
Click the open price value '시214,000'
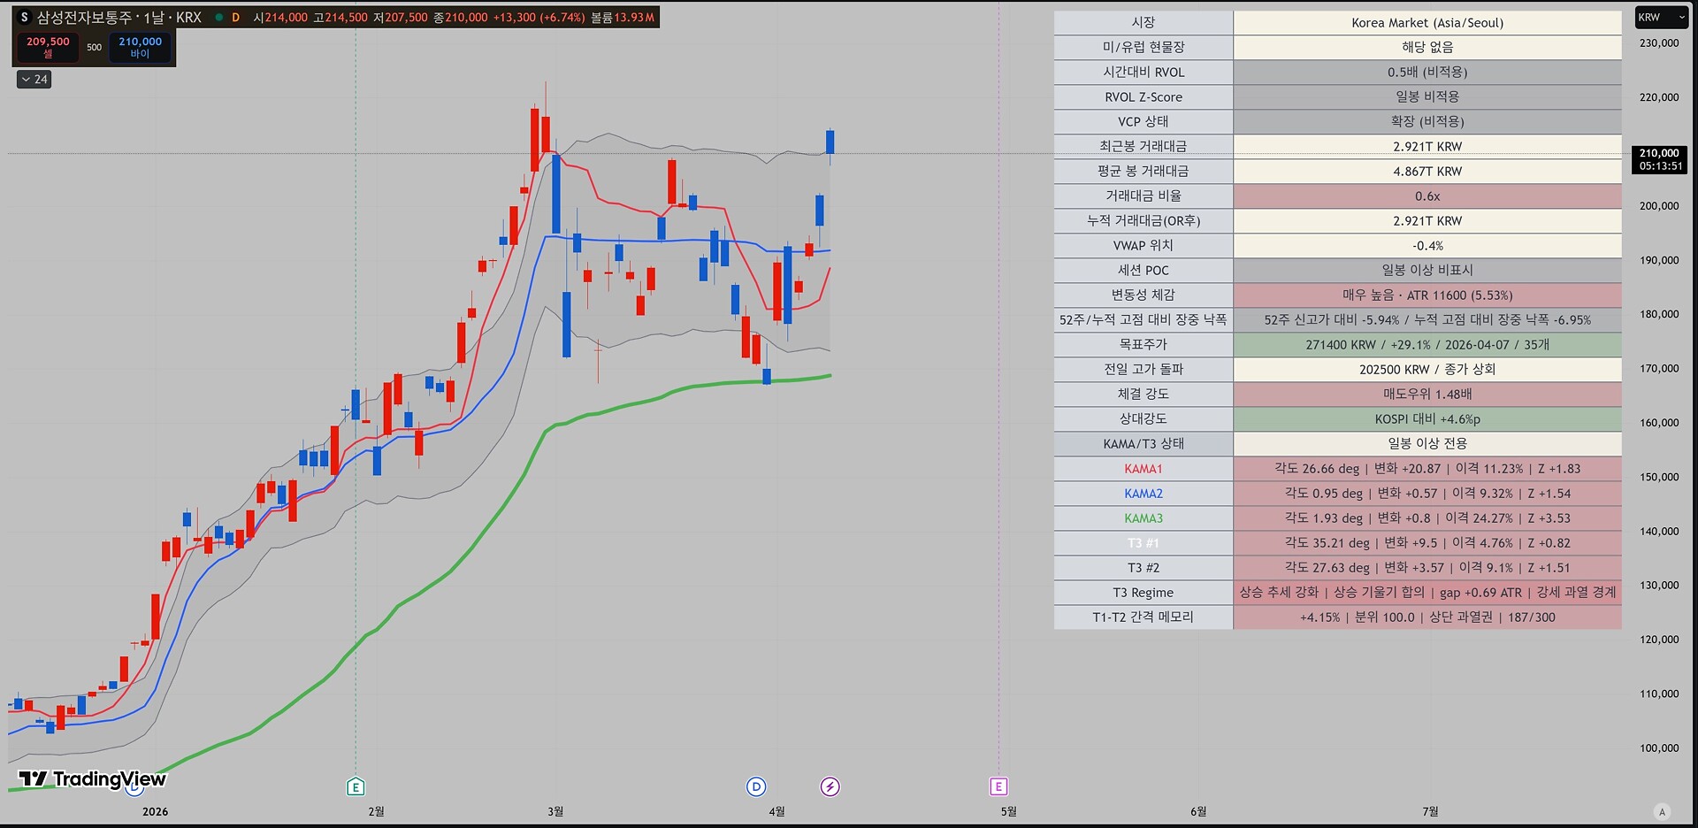[x=280, y=18]
